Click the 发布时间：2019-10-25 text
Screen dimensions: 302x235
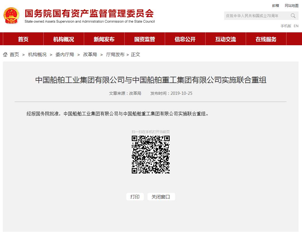tap(171, 93)
